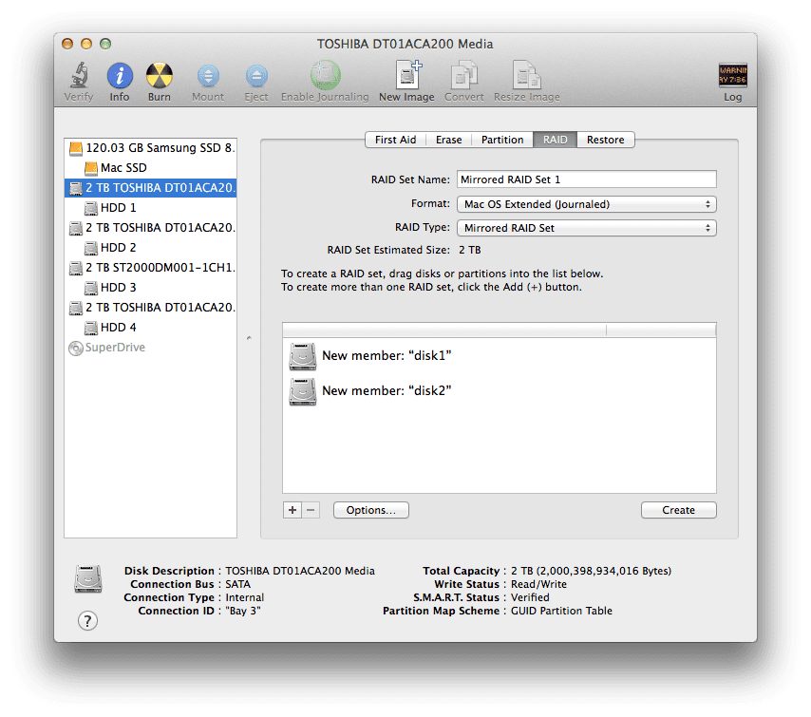Screen dimensions: 811x717
Task: Switch to the Erase tab
Action: pyautogui.click(x=448, y=140)
